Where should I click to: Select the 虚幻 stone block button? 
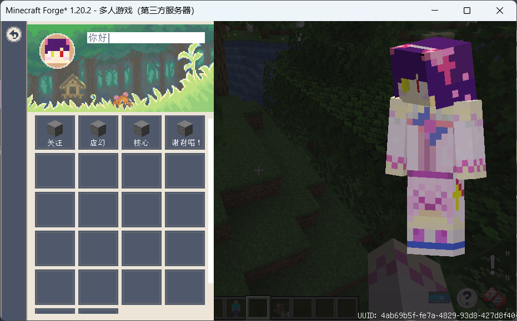(98, 133)
